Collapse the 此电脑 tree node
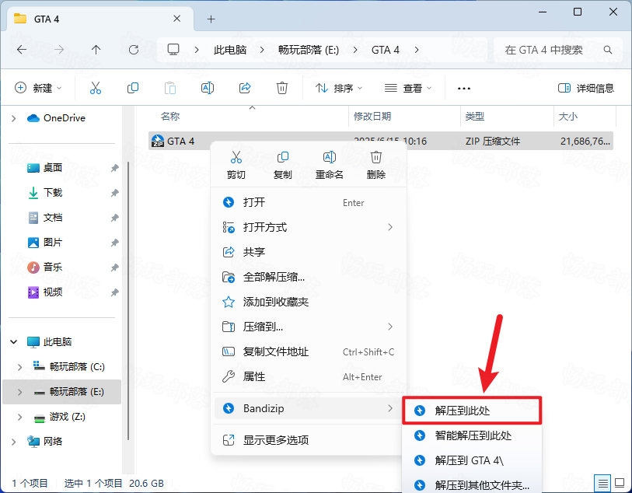632x493 pixels. pyautogui.click(x=14, y=342)
